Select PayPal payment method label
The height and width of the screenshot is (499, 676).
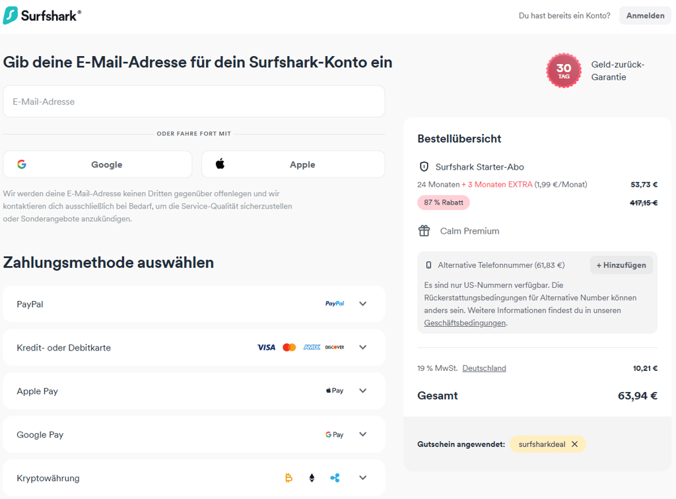point(30,304)
